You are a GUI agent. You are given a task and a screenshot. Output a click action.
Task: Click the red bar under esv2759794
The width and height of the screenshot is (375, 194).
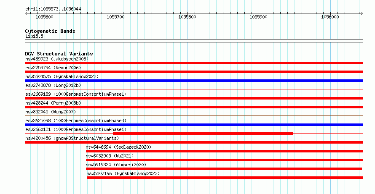[194, 72]
